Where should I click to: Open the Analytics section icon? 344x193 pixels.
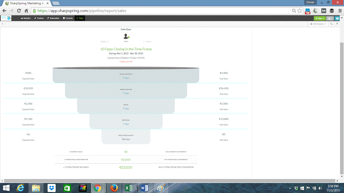22,18
